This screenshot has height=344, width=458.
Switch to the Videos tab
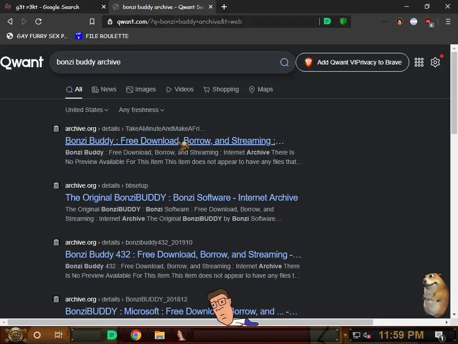pos(180,90)
